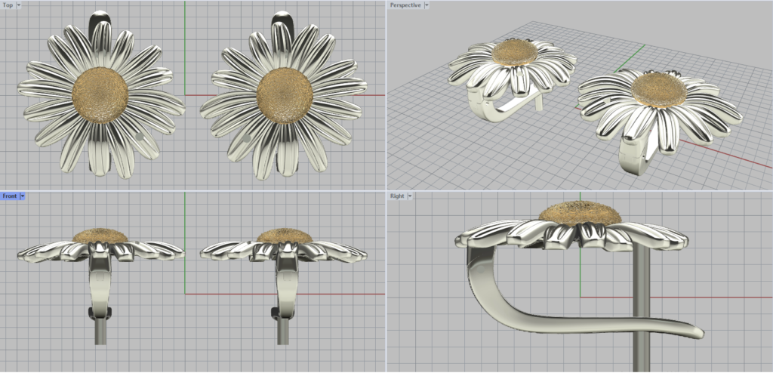Image resolution: width=773 pixels, height=373 pixels.
Task: Click left daisy's gold center in Front view
Action: pyautogui.click(x=100, y=235)
